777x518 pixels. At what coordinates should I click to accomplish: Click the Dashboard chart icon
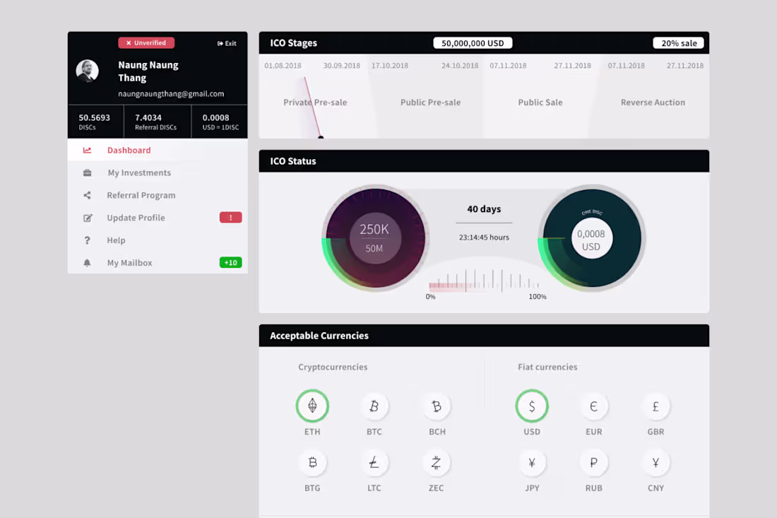tap(87, 151)
